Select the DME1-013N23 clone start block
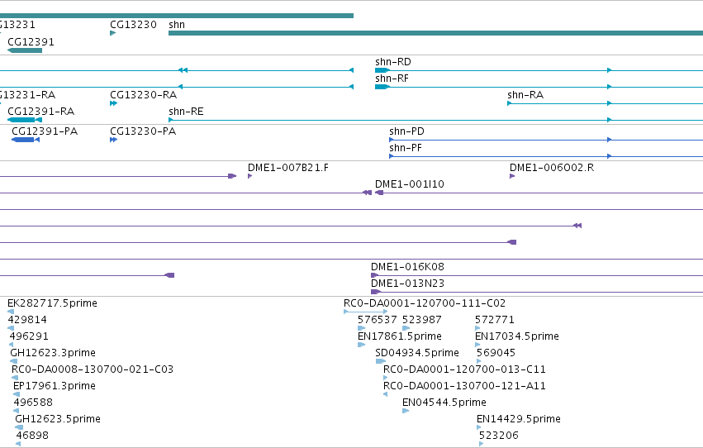This screenshot has height=448, width=703. click(x=376, y=292)
